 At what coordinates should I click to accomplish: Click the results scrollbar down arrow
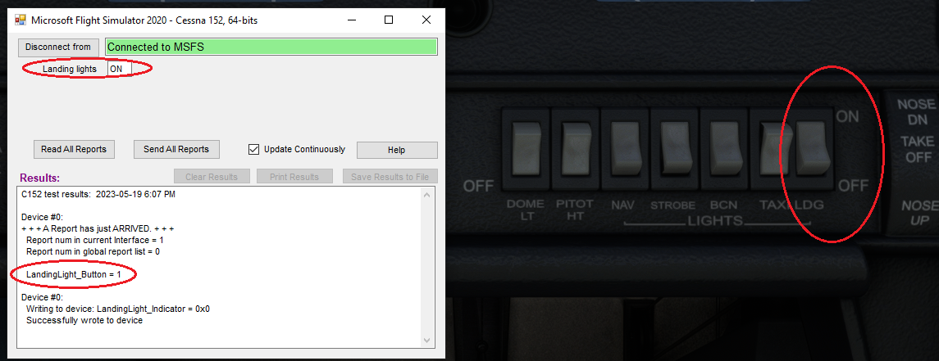point(427,340)
